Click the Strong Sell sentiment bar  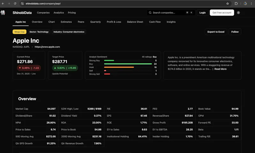pyautogui.click(x=107, y=74)
